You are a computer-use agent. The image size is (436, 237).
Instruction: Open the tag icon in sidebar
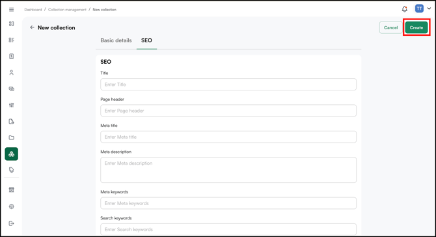tap(12, 170)
